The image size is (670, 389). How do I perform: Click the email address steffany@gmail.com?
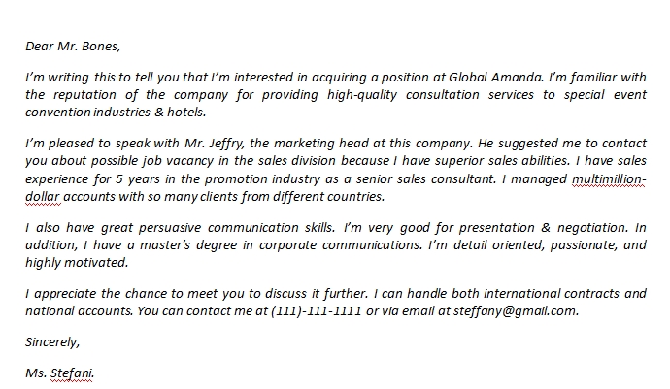point(516,310)
